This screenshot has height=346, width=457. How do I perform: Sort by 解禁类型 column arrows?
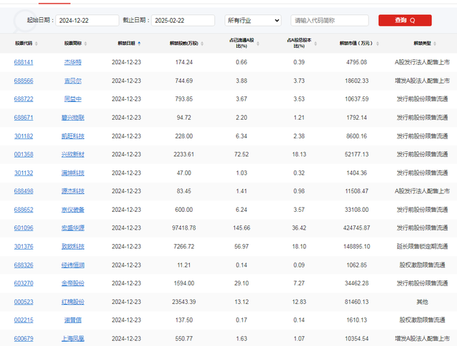(x=435, y=44)
